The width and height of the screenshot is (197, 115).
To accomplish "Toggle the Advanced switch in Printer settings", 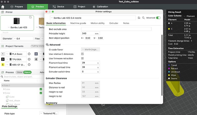I will click(x=158, y=18).
